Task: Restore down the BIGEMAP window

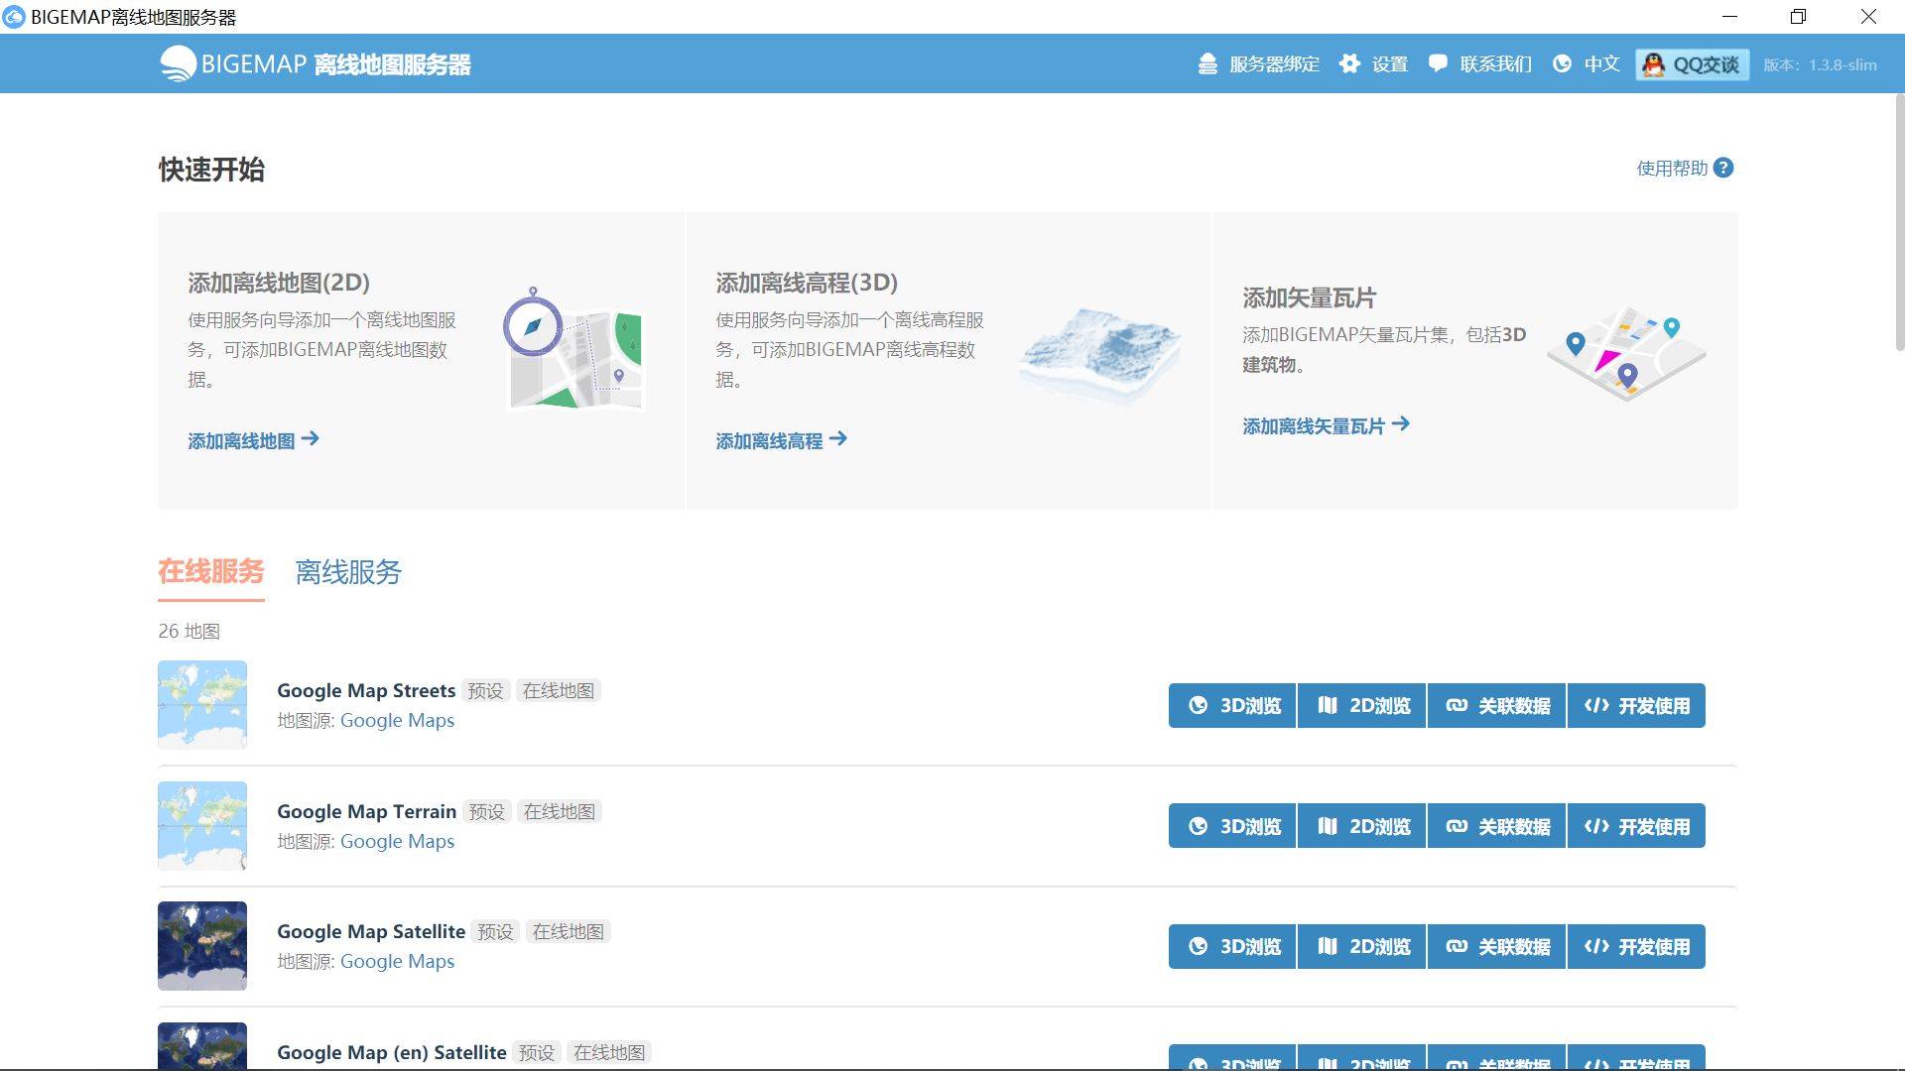Action: pos(1798,17)
